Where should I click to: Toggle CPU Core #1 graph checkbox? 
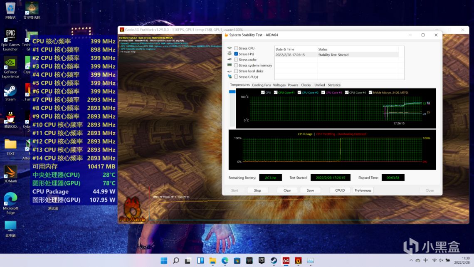(276, 92)
